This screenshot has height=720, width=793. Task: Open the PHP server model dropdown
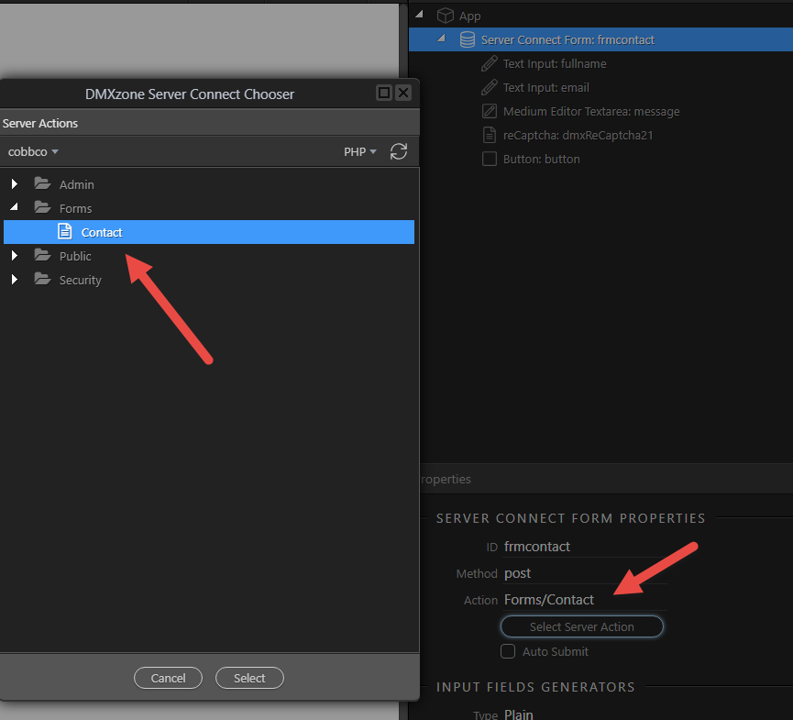tap(360, 151)
